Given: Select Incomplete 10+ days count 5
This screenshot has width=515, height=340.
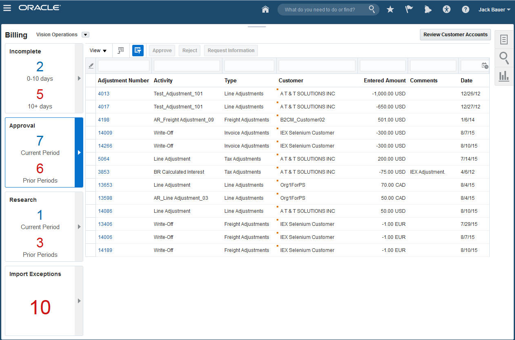Looking at the screenshot, I should click(40, 95).
